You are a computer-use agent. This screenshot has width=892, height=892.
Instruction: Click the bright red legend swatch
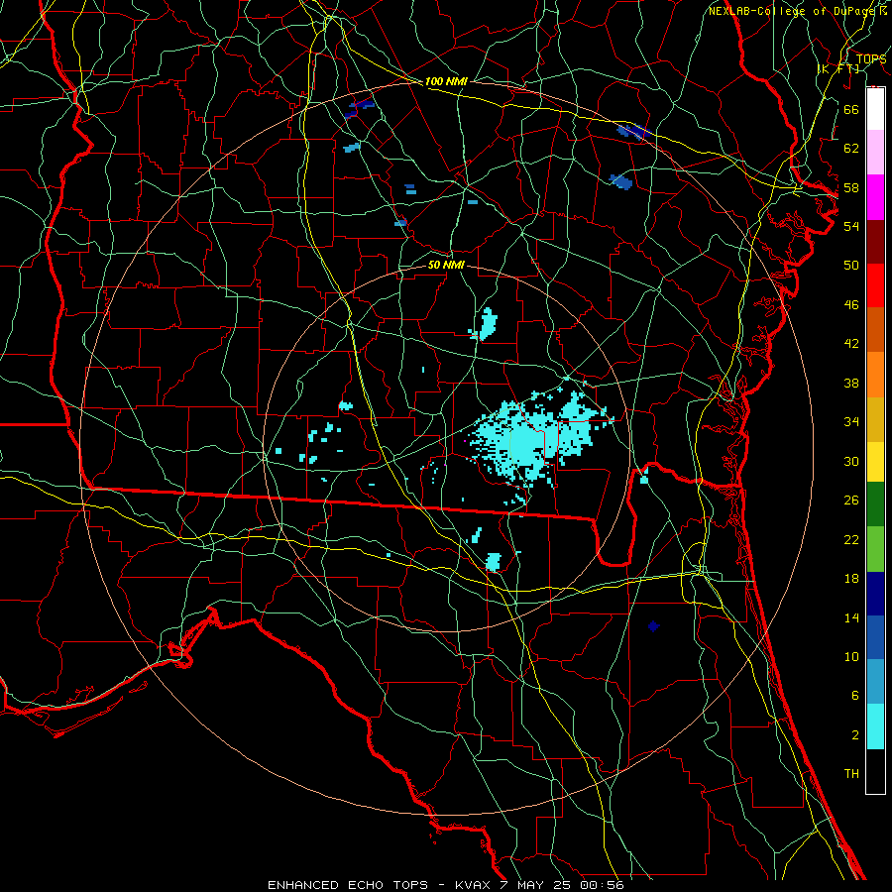pyautogui.click(x=875, y=285)
